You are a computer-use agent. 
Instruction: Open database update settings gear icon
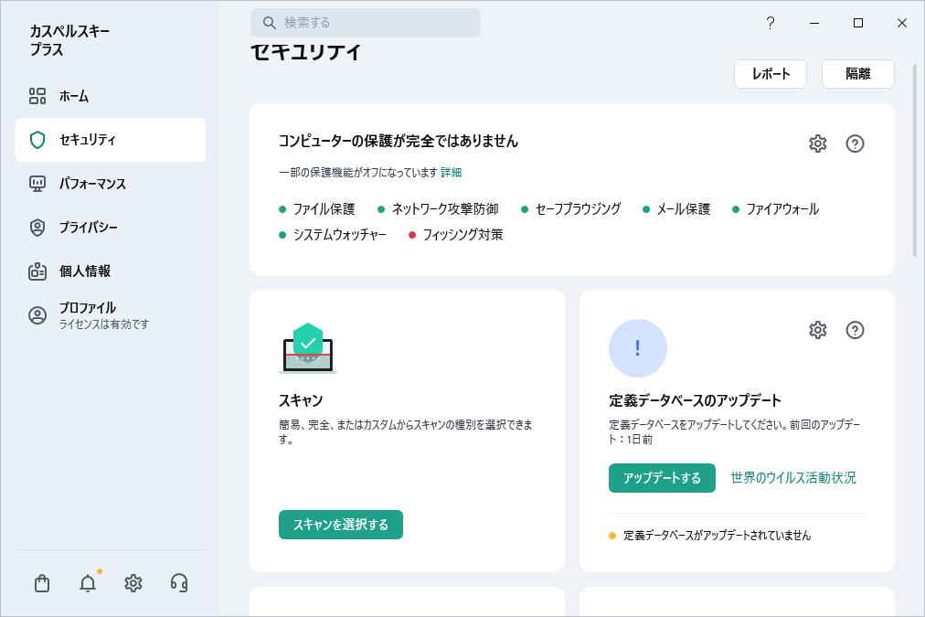pyautogui.click(x=818, y=330)
